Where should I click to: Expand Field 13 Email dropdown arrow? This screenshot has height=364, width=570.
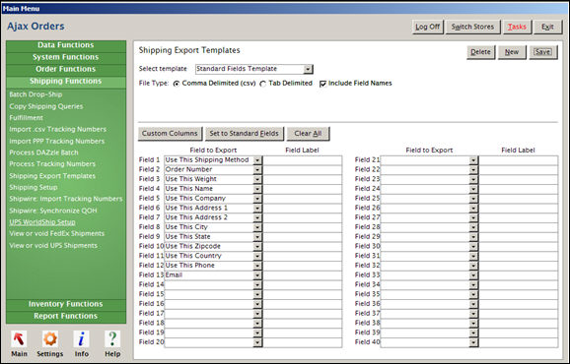[x=257, y=275]
